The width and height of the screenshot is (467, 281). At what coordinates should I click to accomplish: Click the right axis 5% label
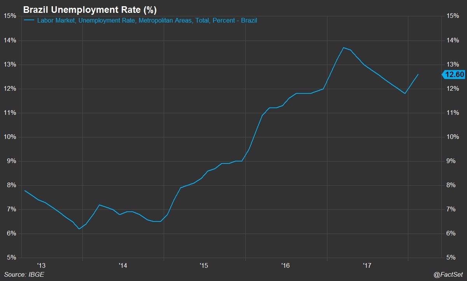pyautogui.click(x=451, y=258)
